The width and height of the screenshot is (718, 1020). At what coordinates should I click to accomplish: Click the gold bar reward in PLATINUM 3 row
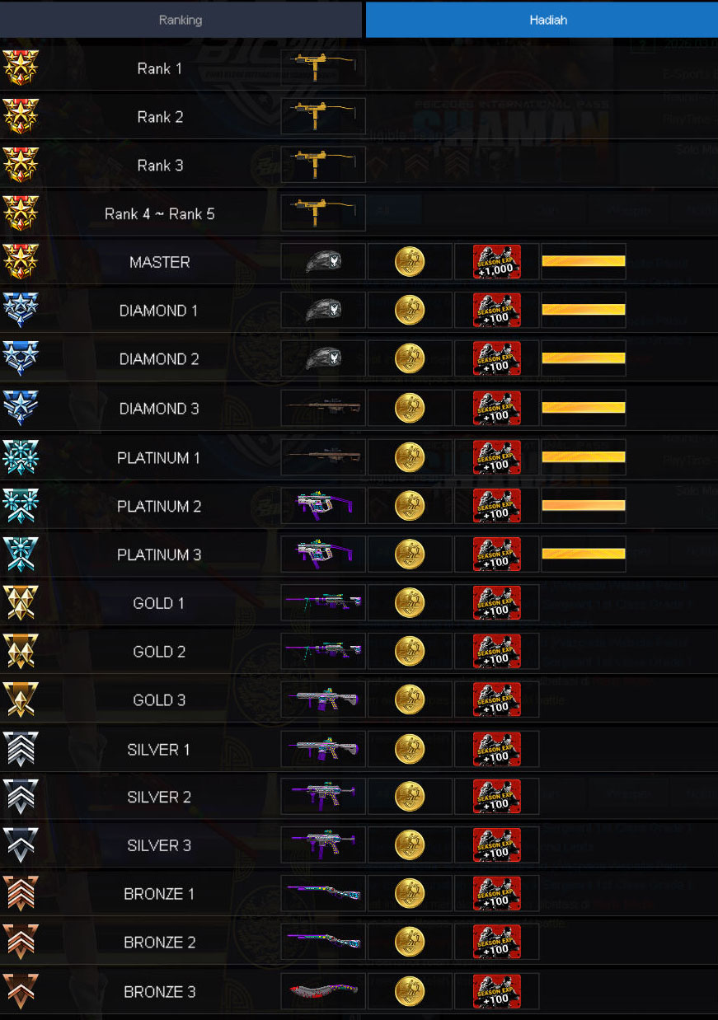pyautogui.click(x=583, y=554)
